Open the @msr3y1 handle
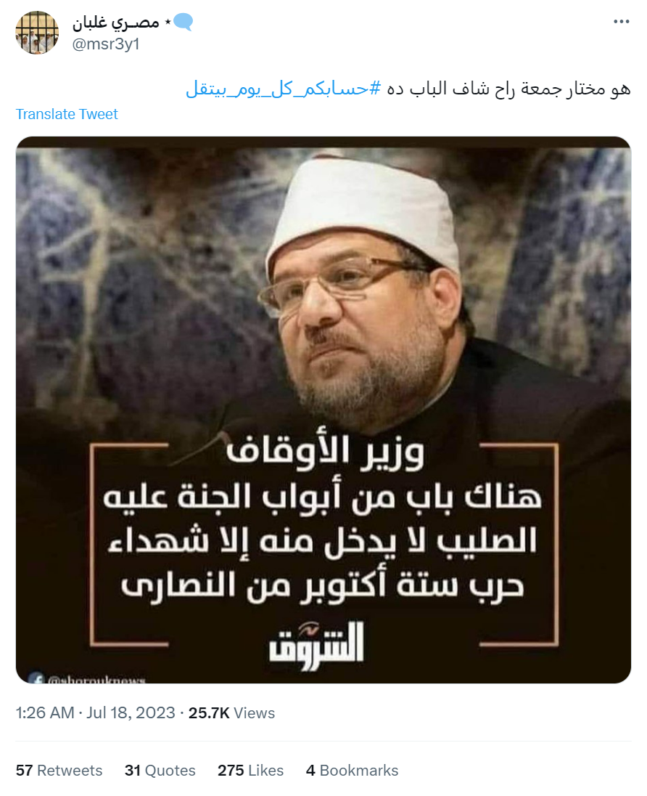Image resolution: width=647 pixels, height=796 pixels. [105, 44]
